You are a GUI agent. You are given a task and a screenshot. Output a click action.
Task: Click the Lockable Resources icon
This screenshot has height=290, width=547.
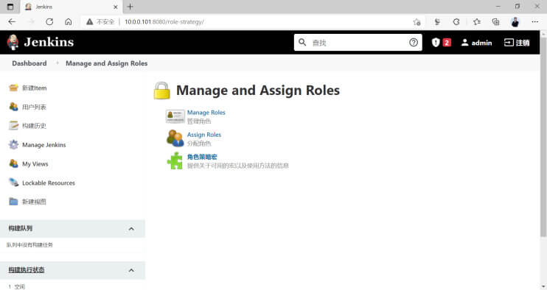[x=13, y=183]
